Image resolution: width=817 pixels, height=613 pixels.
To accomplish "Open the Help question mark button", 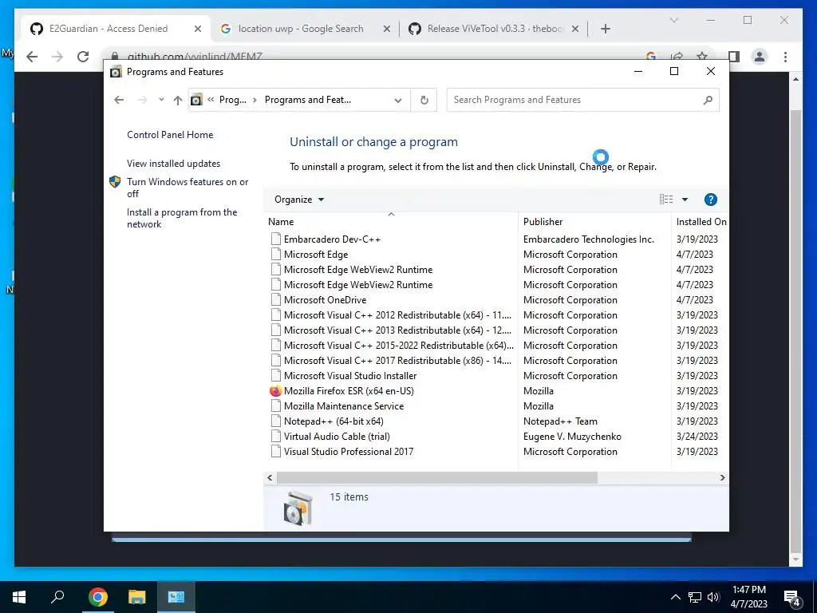I will click(x=710, y=200).
